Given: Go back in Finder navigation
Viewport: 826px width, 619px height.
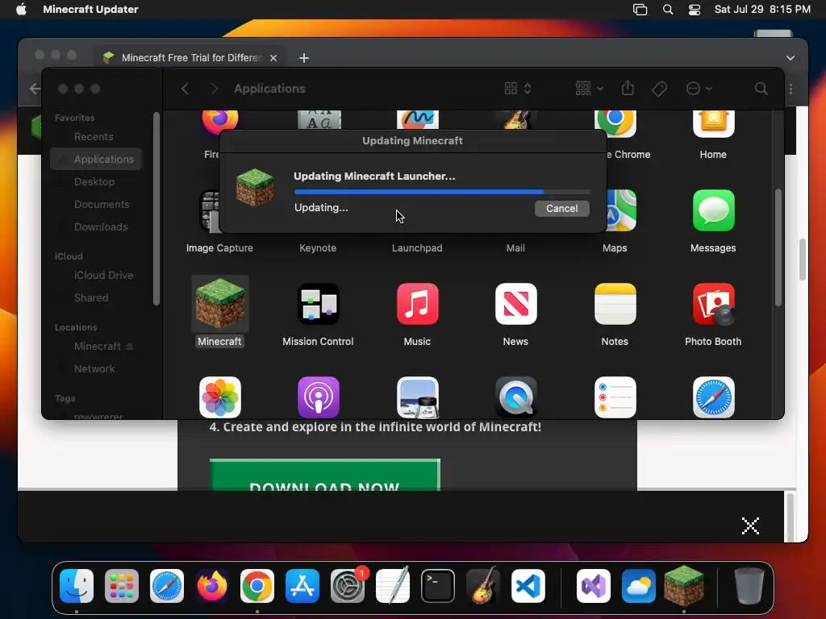Looking at the screenshot, I should pos(185,89).
